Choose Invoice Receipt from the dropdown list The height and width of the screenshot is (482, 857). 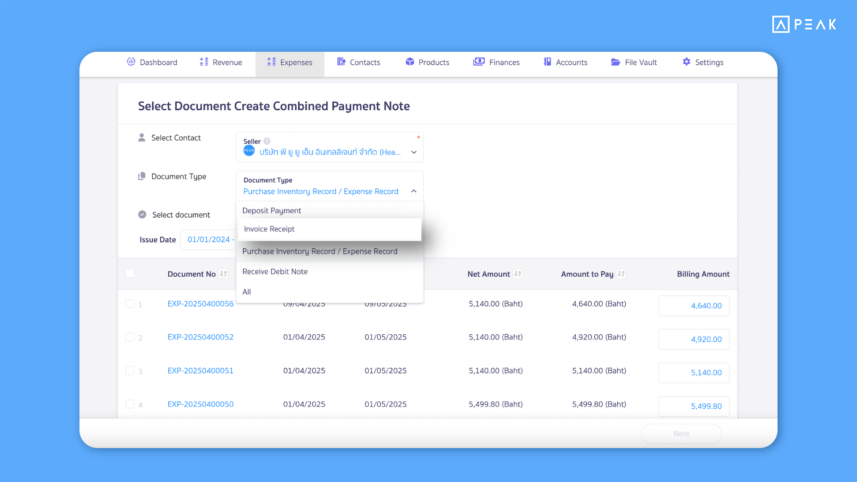click(269, 229)
